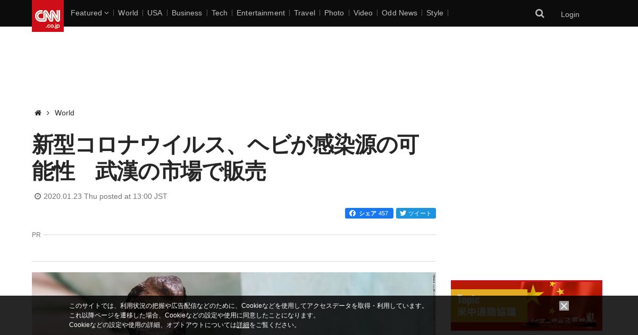Image resolution: width=638 pixels, height=335 pixels.
Task: Go to the Business section
Action: (x=187, y=13)
